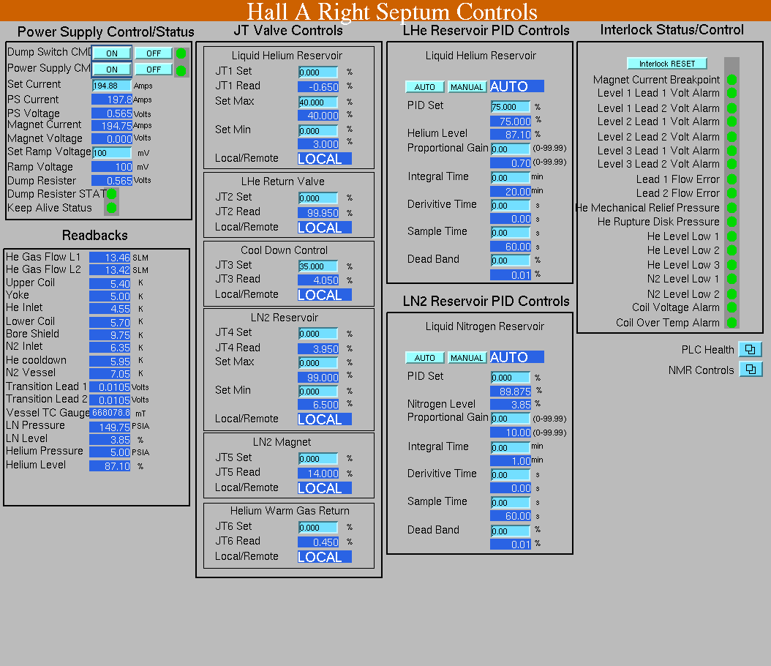Image resolution: width=771 pixels, height=666 pixels.
Task: Click the Level 1 Lead 2 Volt Alarm LED
Action: coord(731,108)
